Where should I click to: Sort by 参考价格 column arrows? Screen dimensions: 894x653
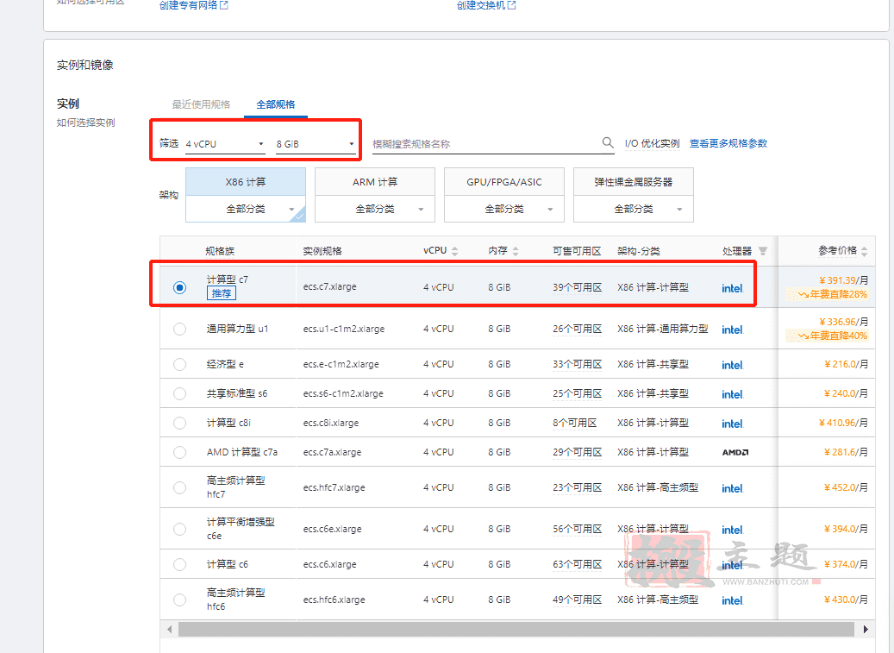[865, 251]
